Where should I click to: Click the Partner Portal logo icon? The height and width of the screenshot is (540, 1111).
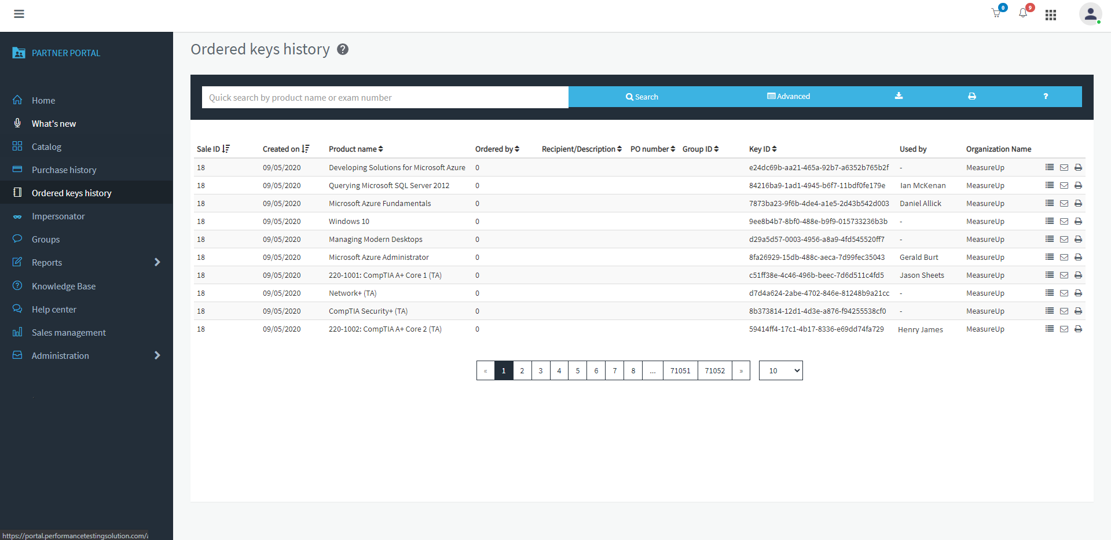19,53
